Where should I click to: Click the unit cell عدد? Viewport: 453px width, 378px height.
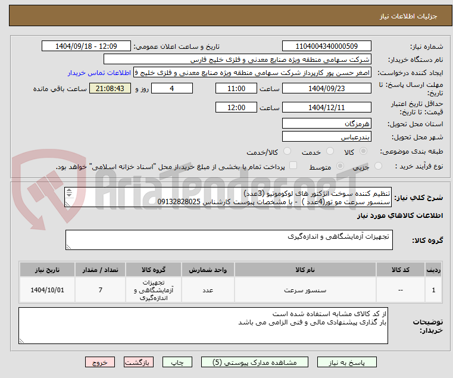(x=208, y=290)
